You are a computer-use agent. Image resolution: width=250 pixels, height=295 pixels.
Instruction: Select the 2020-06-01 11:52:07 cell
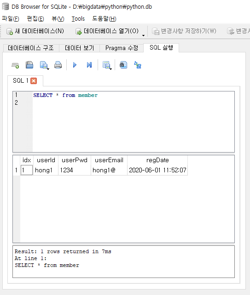(x=157, y=170)
